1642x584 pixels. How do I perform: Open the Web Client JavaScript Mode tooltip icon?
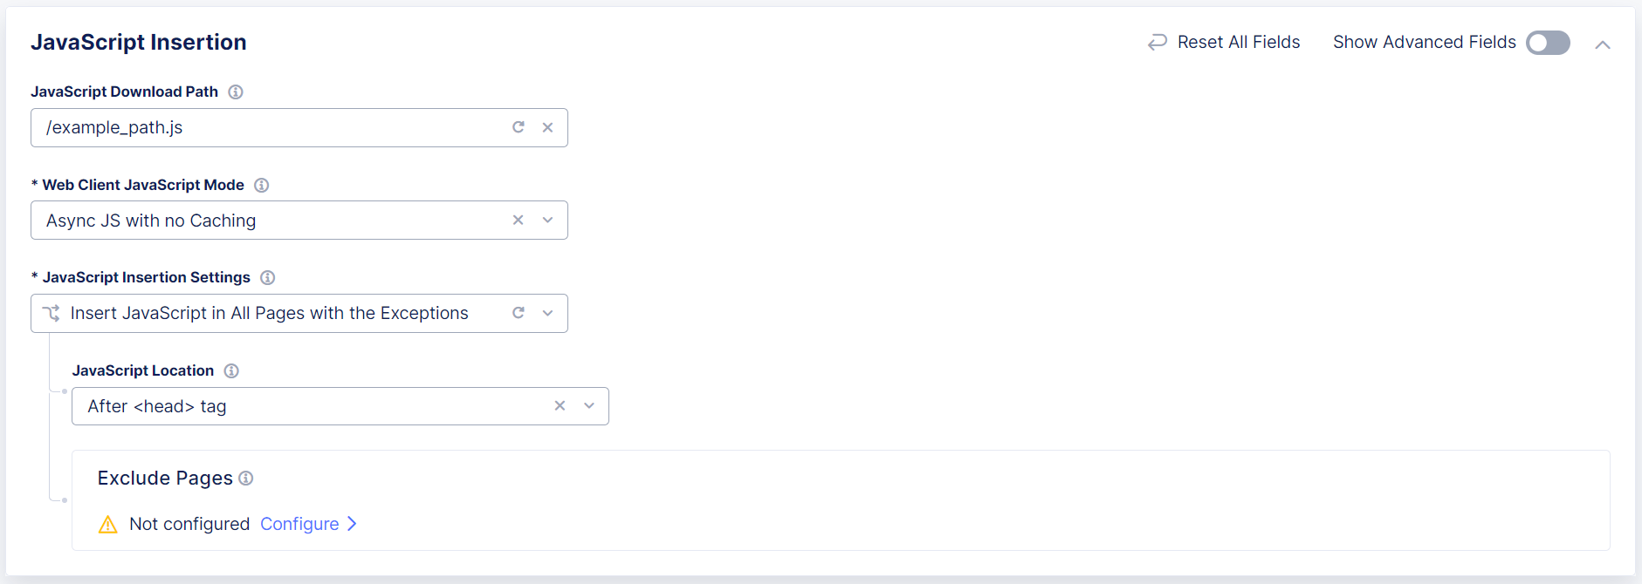[262, 185]
